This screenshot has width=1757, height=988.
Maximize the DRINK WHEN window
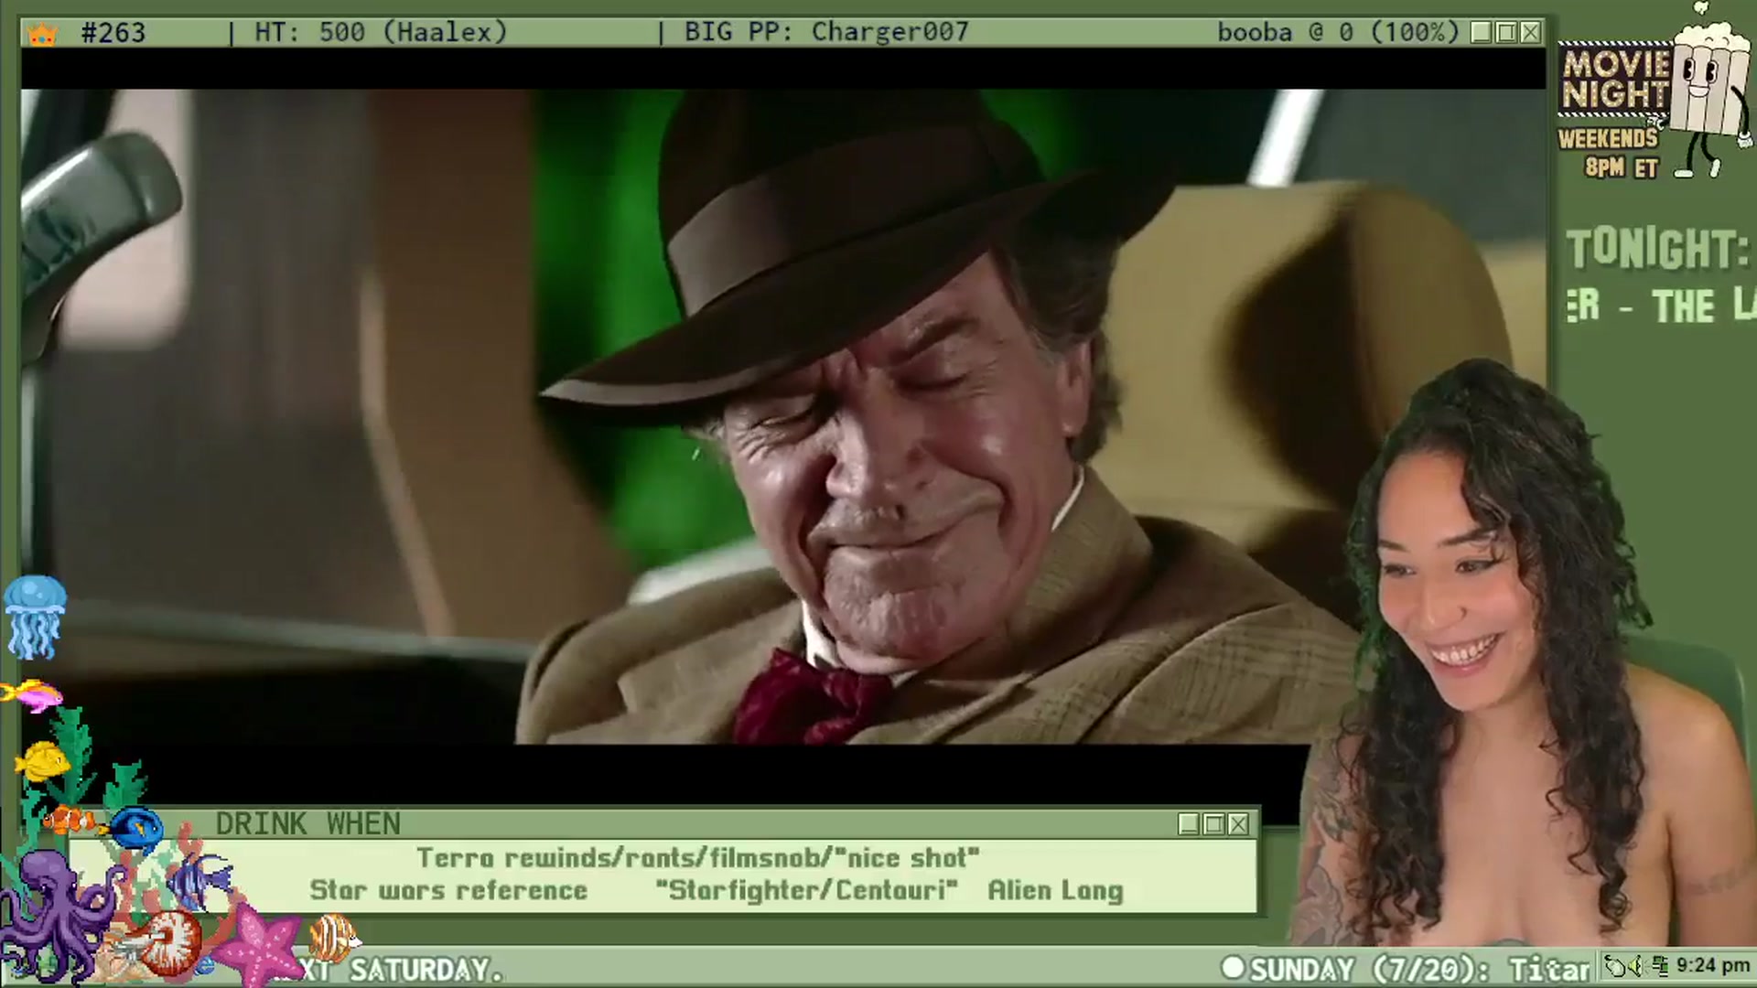[1213, 824]
